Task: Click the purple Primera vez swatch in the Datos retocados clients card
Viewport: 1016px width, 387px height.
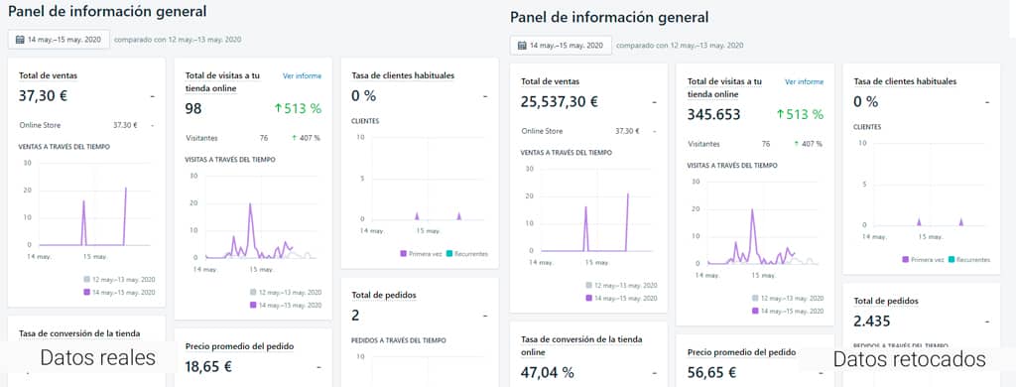Action: (x=906, y=259)
